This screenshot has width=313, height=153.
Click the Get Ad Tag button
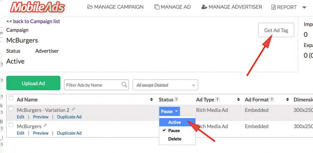click(x=276, y=30)
